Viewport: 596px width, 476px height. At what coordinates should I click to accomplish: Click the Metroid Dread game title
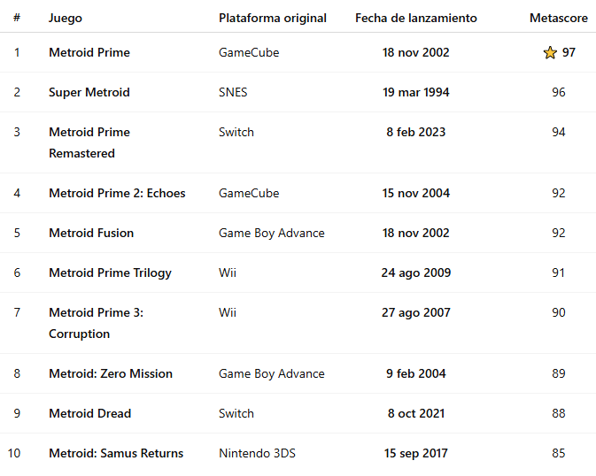pyautogui.click(x=89, y=414)
